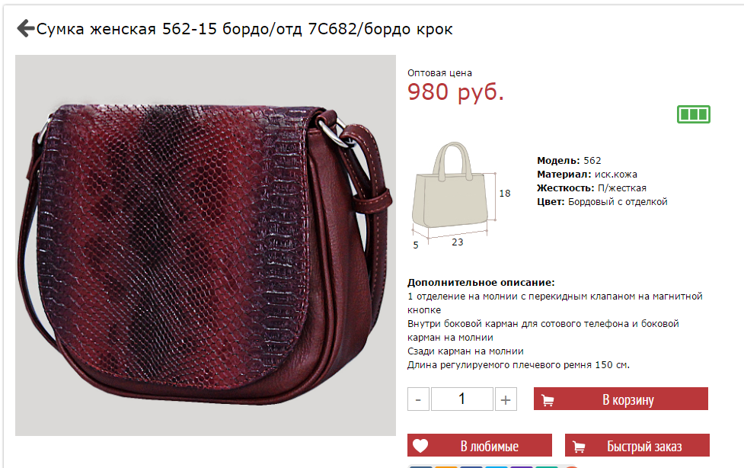Screen dimensions: 744x468
Task: Add the bag with В корзину label
Action: click(628, 400)
